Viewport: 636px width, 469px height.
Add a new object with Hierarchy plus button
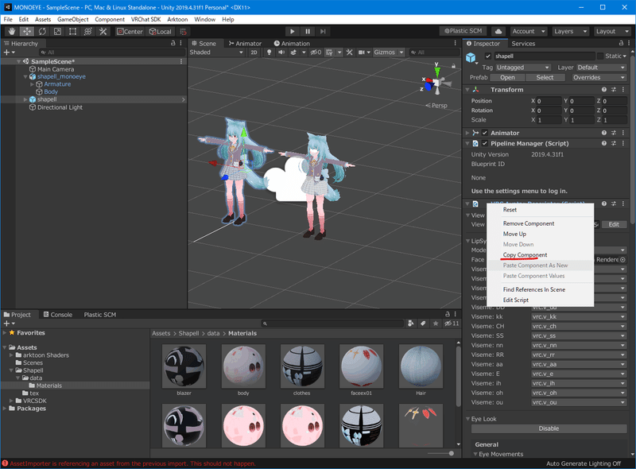tap(6, 52)
